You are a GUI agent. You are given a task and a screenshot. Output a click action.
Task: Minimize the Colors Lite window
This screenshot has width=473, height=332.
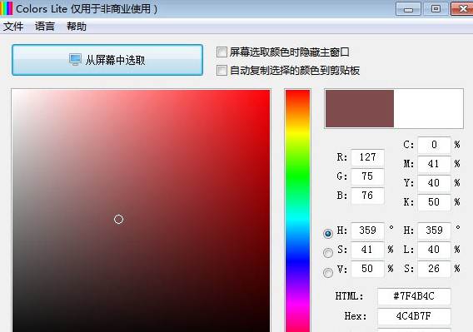(x=408, y=9)
